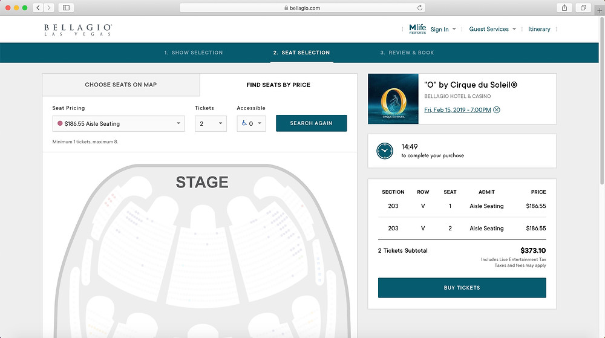Click seat 1 row in section 203
Image resolution: width=605 pixels, height=338 pixels.
[462, 206]
